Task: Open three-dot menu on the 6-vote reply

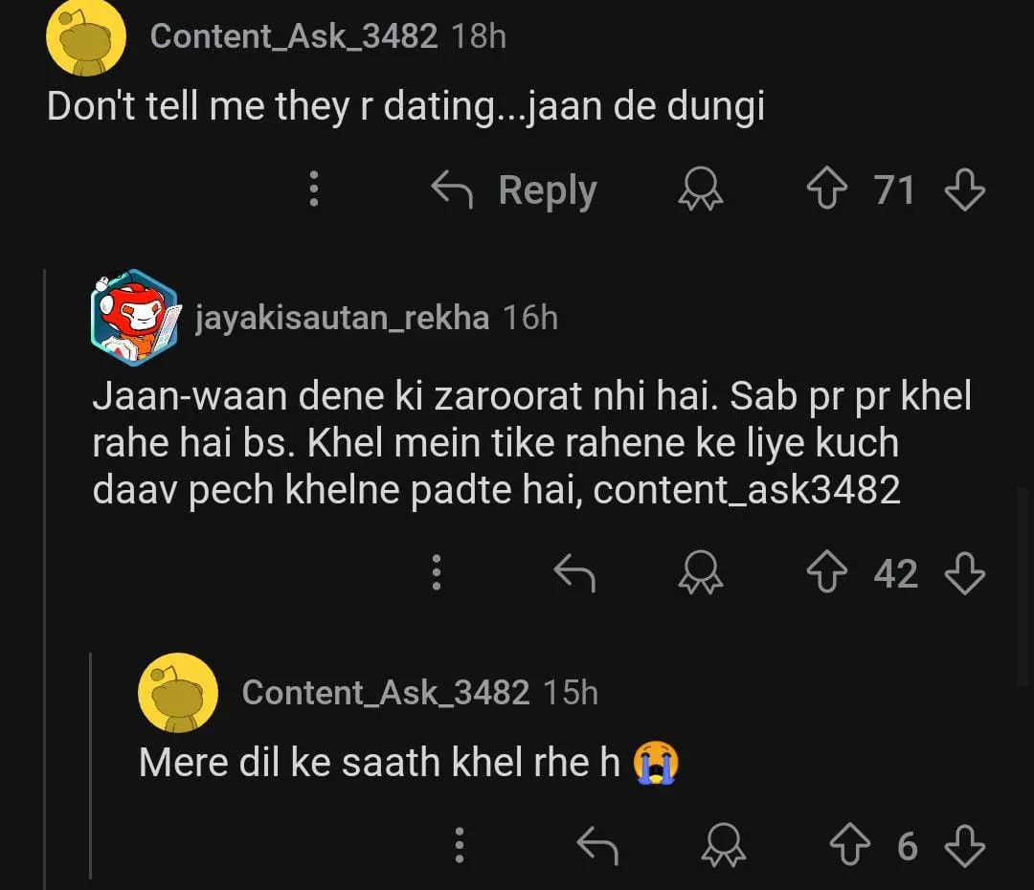Action: 460,846
